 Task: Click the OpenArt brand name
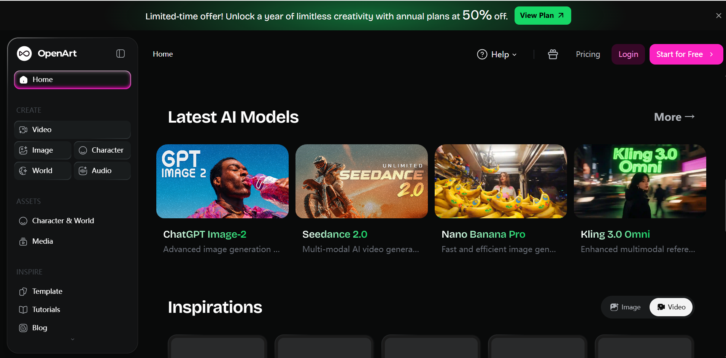click(57, 54)
